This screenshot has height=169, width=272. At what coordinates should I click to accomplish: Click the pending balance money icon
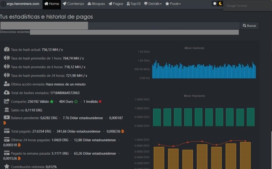pos(6,118)
